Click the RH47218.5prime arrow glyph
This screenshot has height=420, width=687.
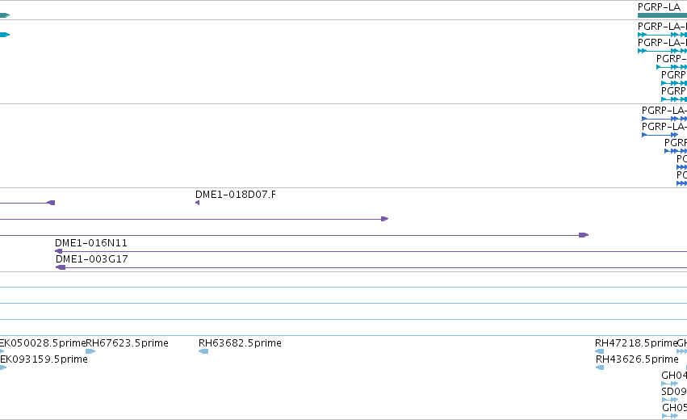(x=599, y=351)
